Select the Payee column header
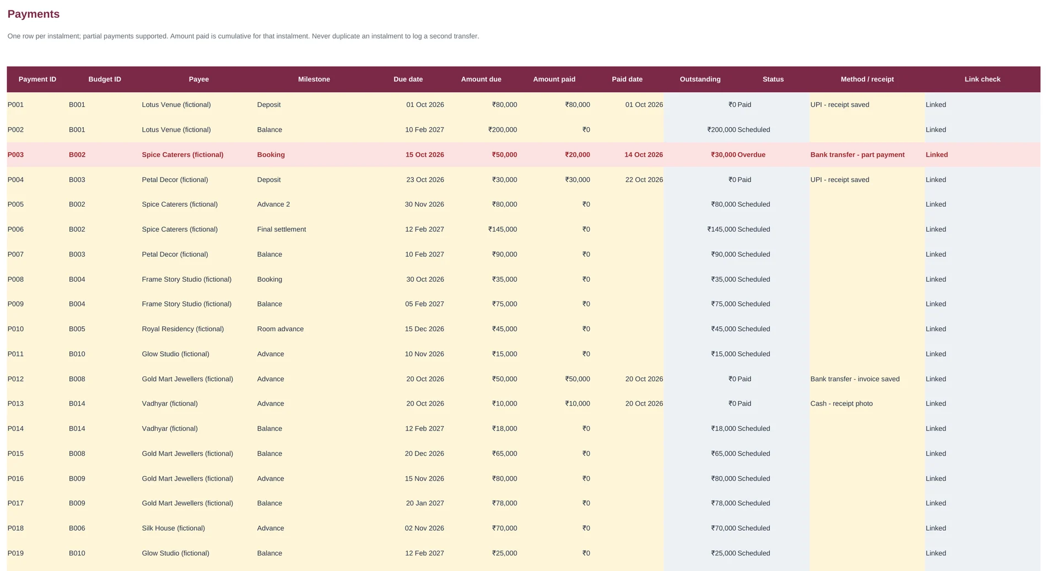 pyautogui.click(x=199, y=79)
